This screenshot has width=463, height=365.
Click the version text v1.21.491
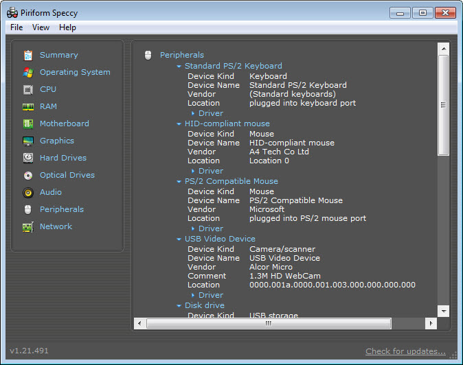(x=29, y=351)
